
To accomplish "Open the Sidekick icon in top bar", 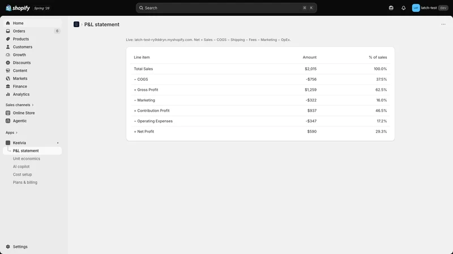I will coord(391,8).
